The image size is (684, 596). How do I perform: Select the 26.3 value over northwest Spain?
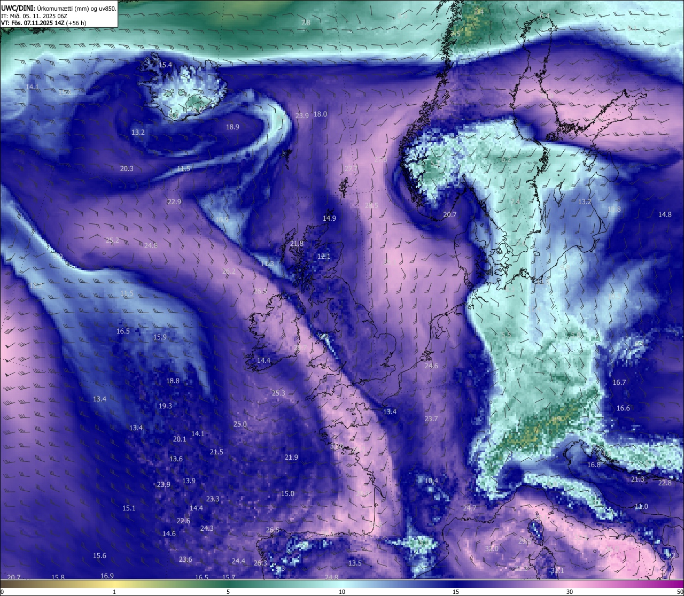pos(260,563)
